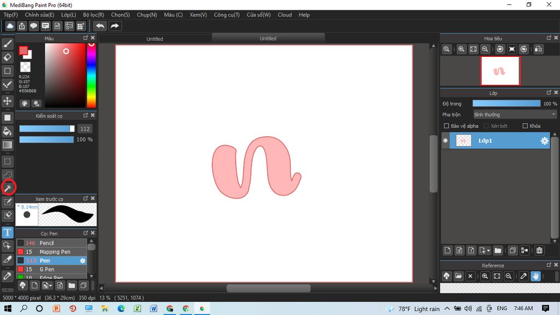Screen dimensions: 560x315
Task: Select the Move tool
Action: 8,101
